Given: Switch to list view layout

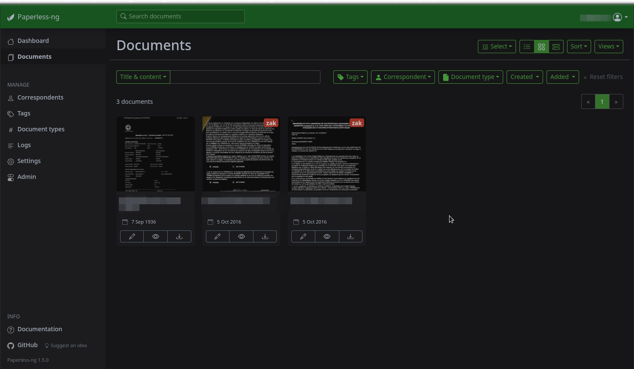Looking at the screenshot, I should pos(527,46).
